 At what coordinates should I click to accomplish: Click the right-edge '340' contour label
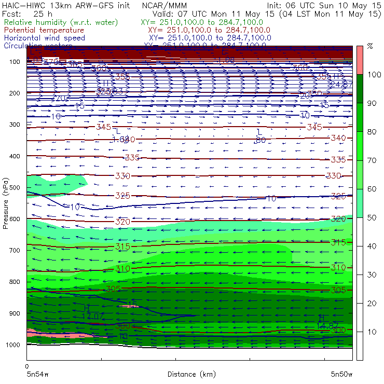(338, 138)
